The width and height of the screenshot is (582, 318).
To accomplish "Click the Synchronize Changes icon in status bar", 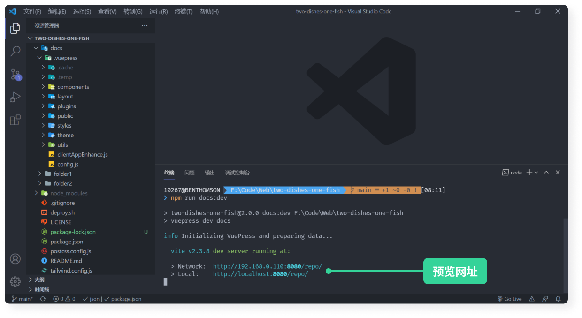I will point(43,299).
